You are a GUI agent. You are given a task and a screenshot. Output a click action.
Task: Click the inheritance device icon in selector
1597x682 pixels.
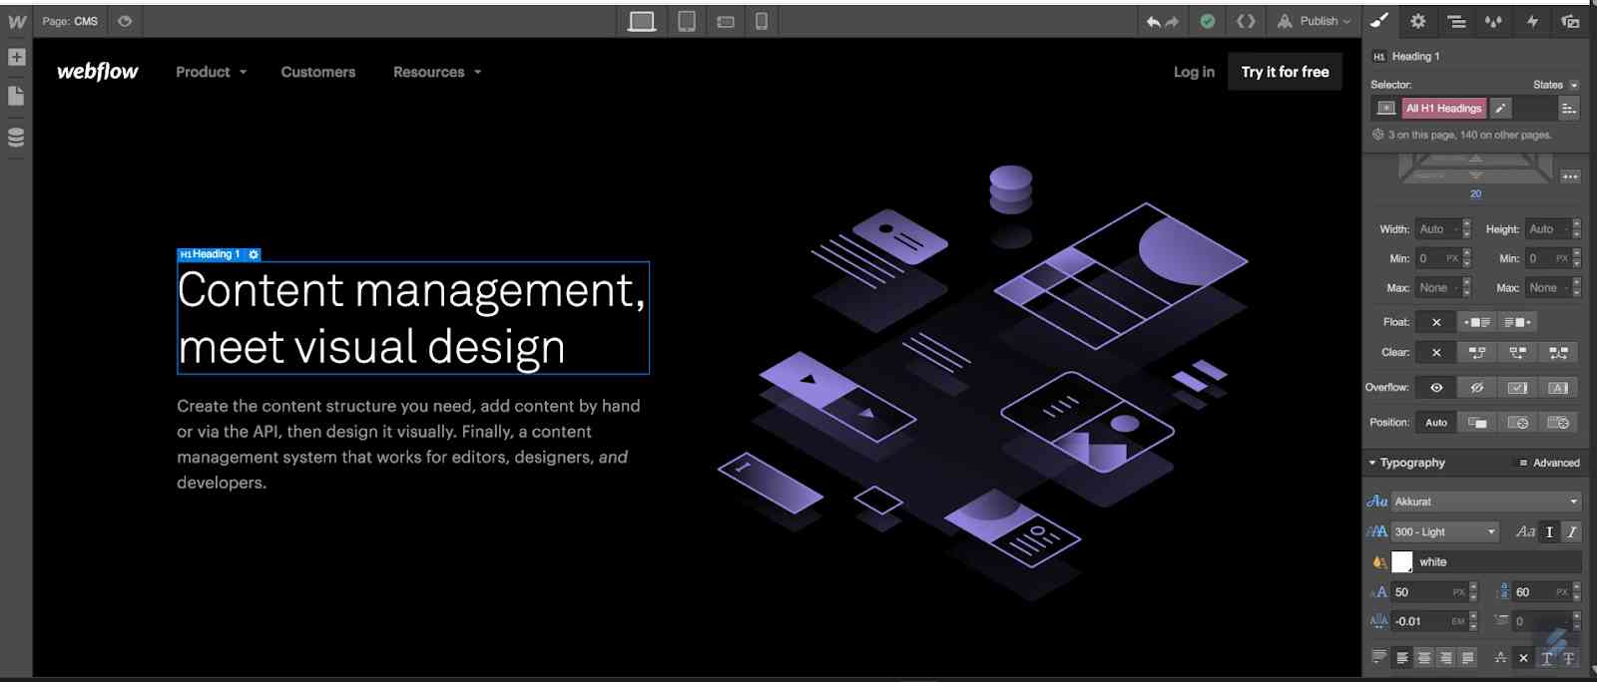1385,108
